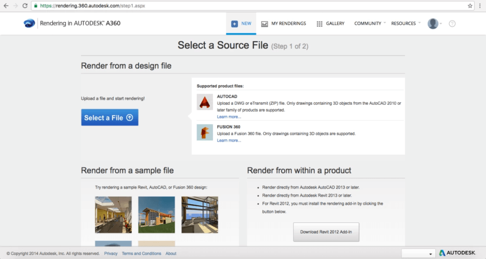Click the AutoCAD product icon
Screen dimensions: 486x259
(205, 102)
